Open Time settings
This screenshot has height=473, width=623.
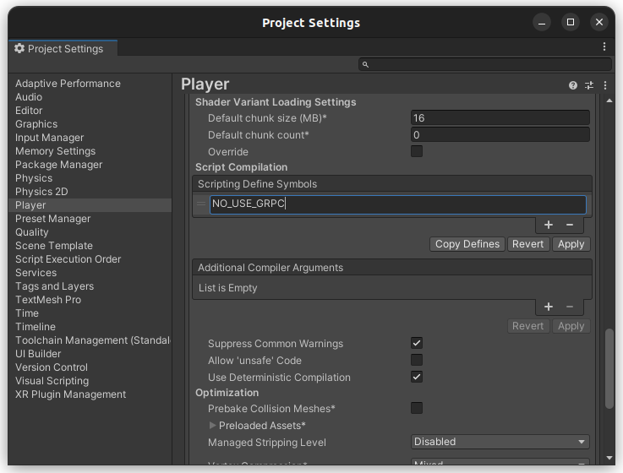[26, 313]
